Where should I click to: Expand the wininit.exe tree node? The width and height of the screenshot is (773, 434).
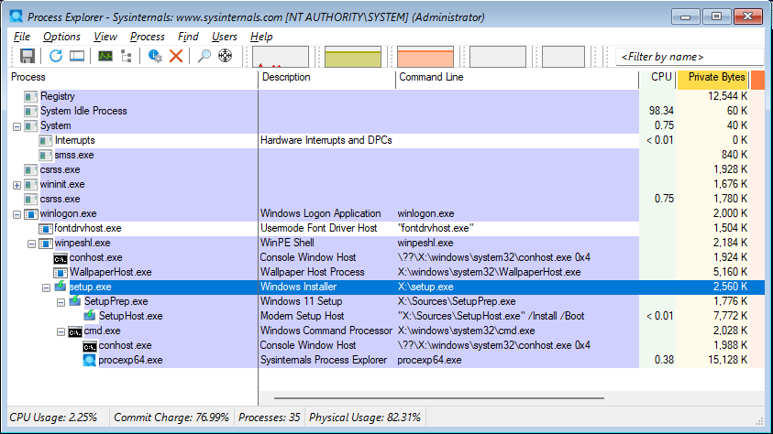pos(17,185)
